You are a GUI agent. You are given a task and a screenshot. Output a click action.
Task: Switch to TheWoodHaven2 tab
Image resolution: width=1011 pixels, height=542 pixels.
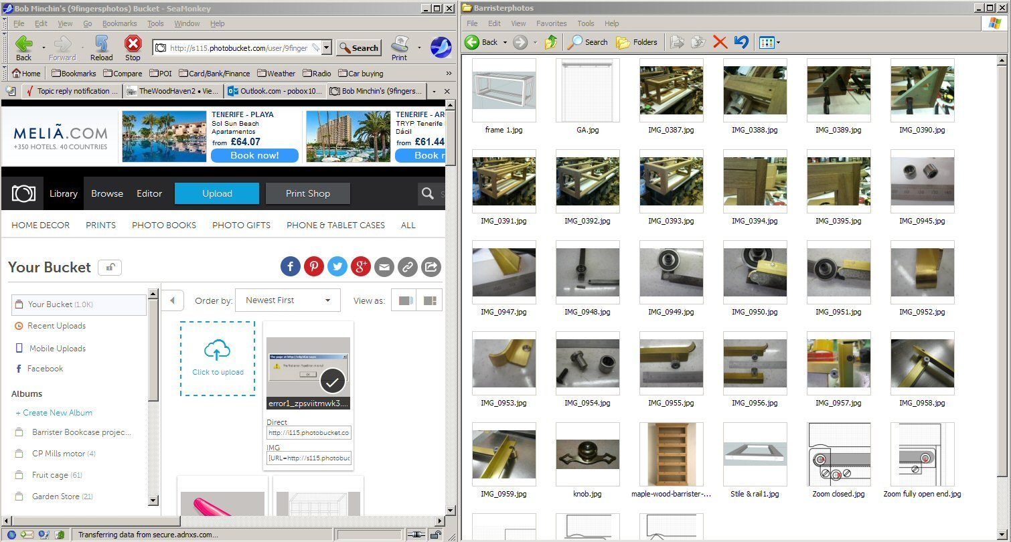coord(173,91)
